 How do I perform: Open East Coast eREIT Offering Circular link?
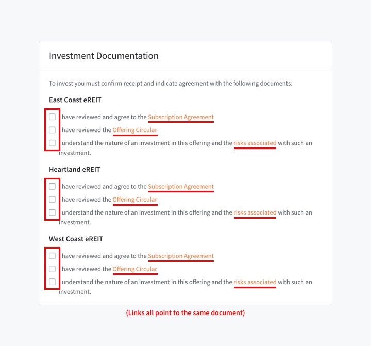pos(134,130)
